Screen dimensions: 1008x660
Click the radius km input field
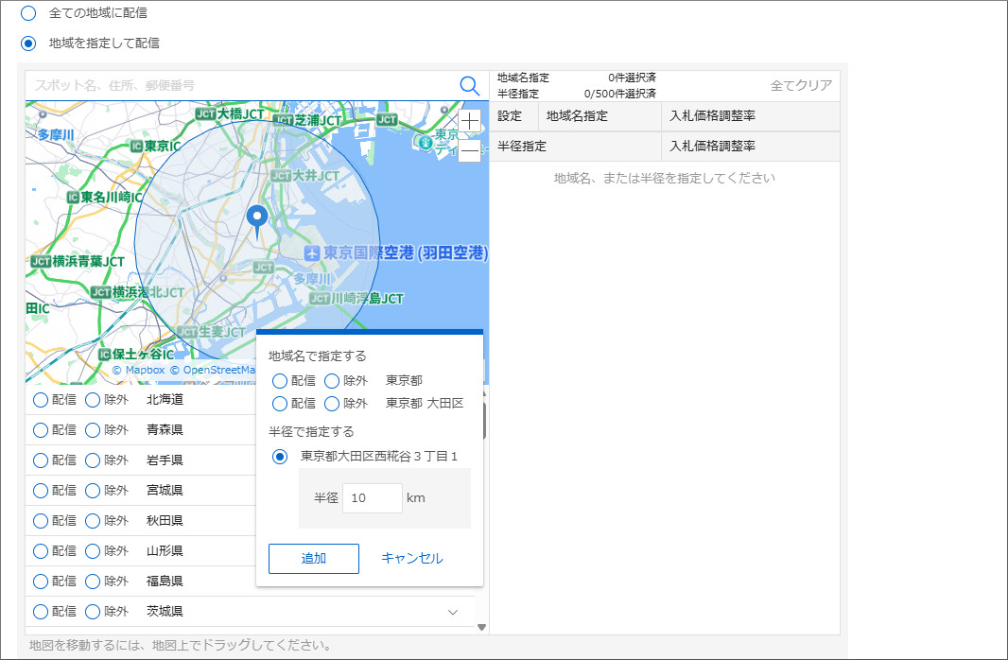point(372,498)
